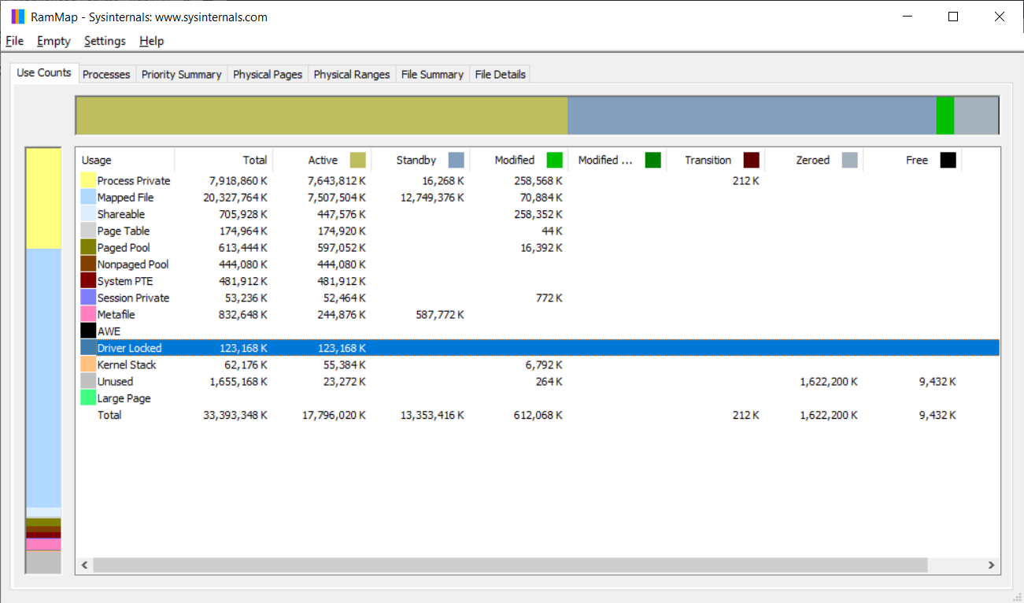Select the Process Private row label
Image resolution: width=1024 pixels, height=603 pixels.
pyautogui.click(x=134, y=181)
